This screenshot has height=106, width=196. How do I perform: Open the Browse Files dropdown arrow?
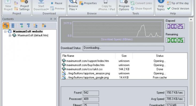[x=76, y=9]
